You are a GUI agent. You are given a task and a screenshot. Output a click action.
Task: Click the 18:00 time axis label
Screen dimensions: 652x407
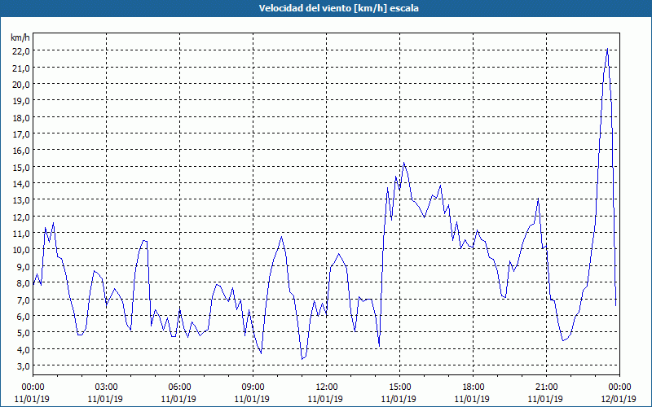point(473,387)
